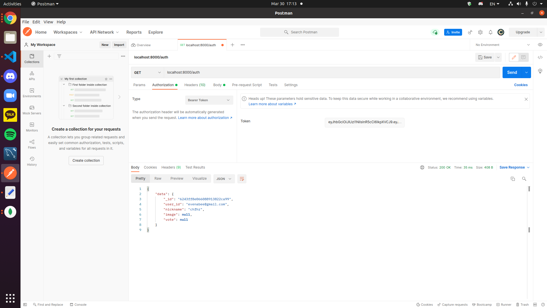Image resolution: width=547 pixels, height=308 pixels.
Task: Open Visual Studio Code from dock
Action: click(10, 57)
